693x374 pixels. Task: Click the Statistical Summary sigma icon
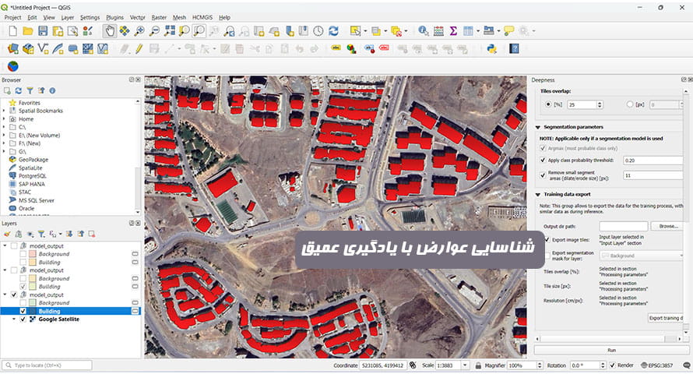point(453,31)
